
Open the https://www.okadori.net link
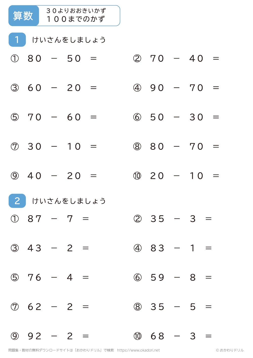tap(138, 350)
